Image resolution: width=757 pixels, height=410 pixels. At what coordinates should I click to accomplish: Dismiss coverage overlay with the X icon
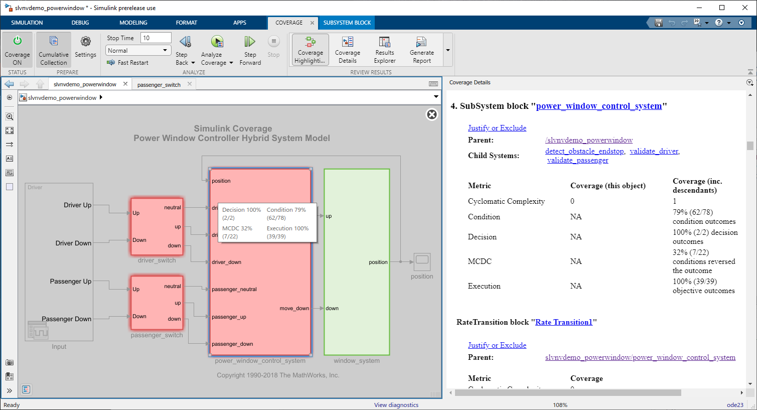tap(431, 114)
